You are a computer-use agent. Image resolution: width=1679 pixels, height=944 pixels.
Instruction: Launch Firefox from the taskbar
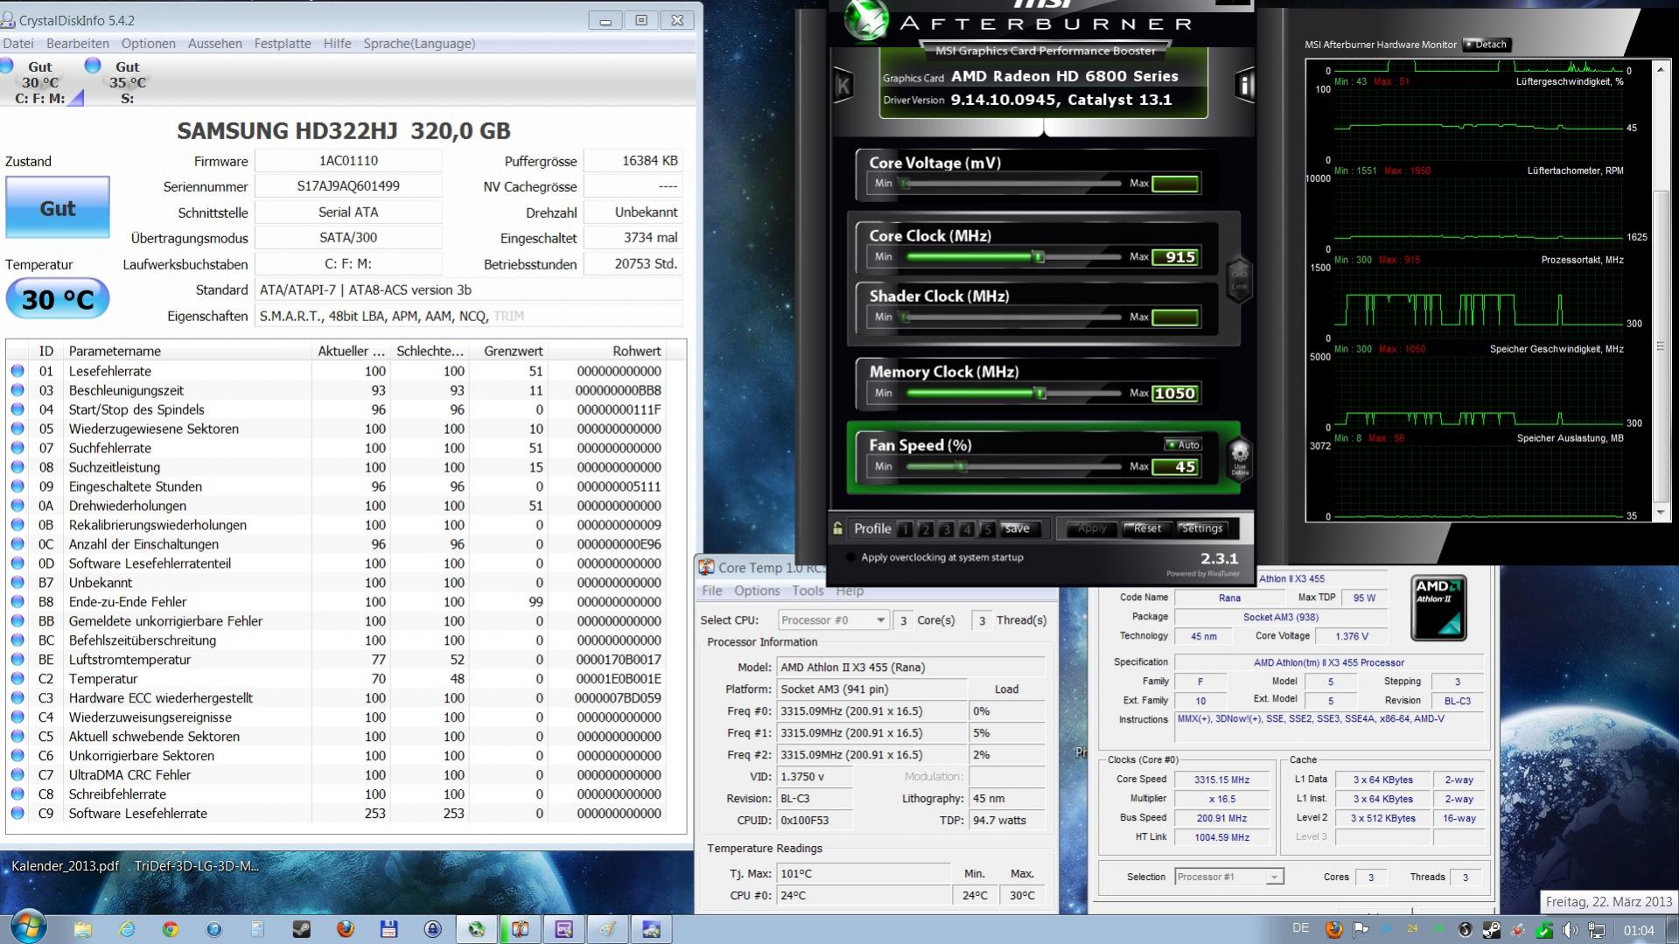coord(346,929)
